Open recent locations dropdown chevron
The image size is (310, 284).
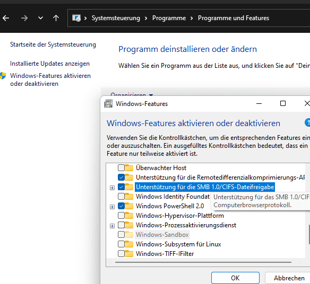[40, 18]
